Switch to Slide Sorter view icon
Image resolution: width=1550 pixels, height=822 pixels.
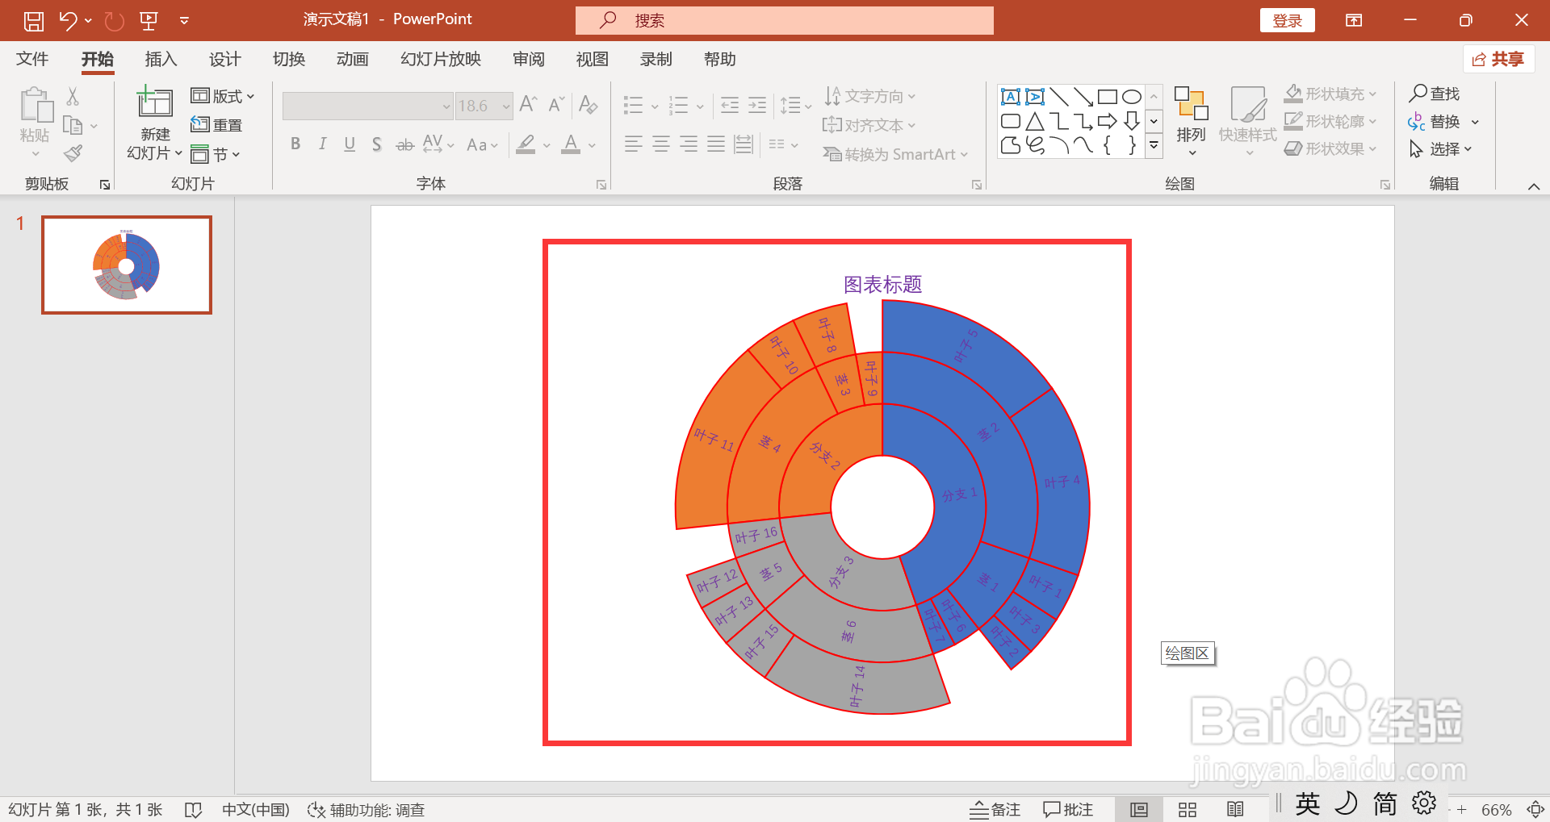[x=1188, y=810]
